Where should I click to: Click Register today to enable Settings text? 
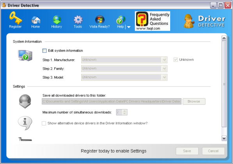(114, 151)
